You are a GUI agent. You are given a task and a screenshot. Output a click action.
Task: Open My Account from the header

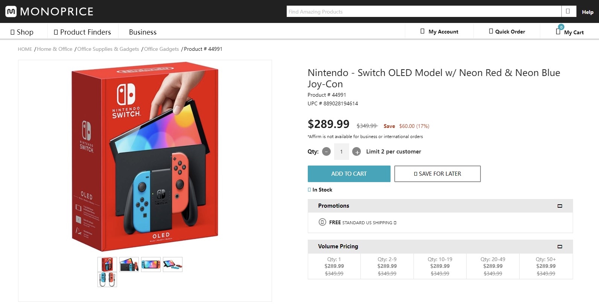pos(439,32)
